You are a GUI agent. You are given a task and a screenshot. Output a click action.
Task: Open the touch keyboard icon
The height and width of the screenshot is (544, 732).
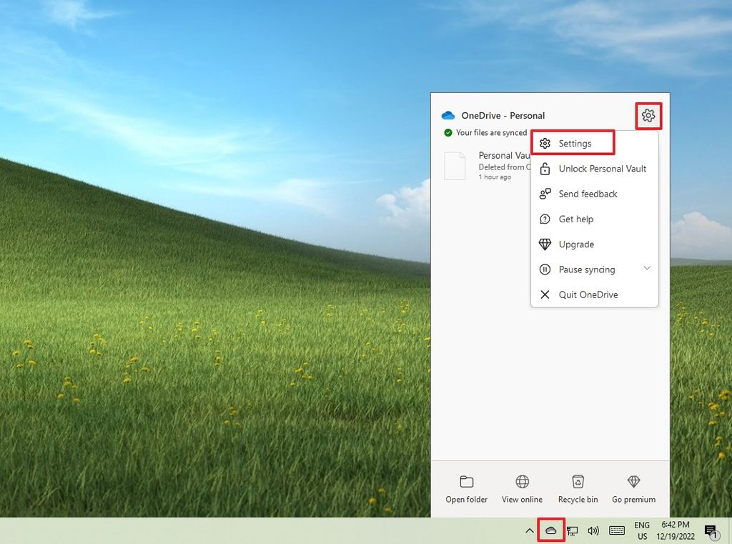[x=616, y=530]
